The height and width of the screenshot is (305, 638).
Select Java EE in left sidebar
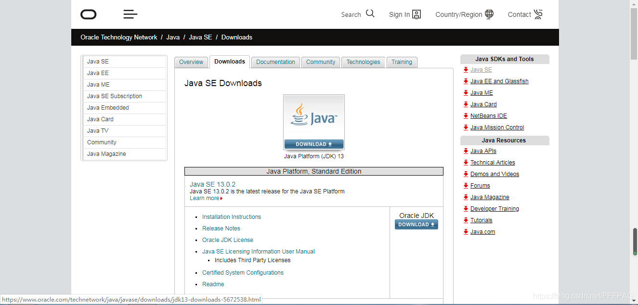pos(125,73)
